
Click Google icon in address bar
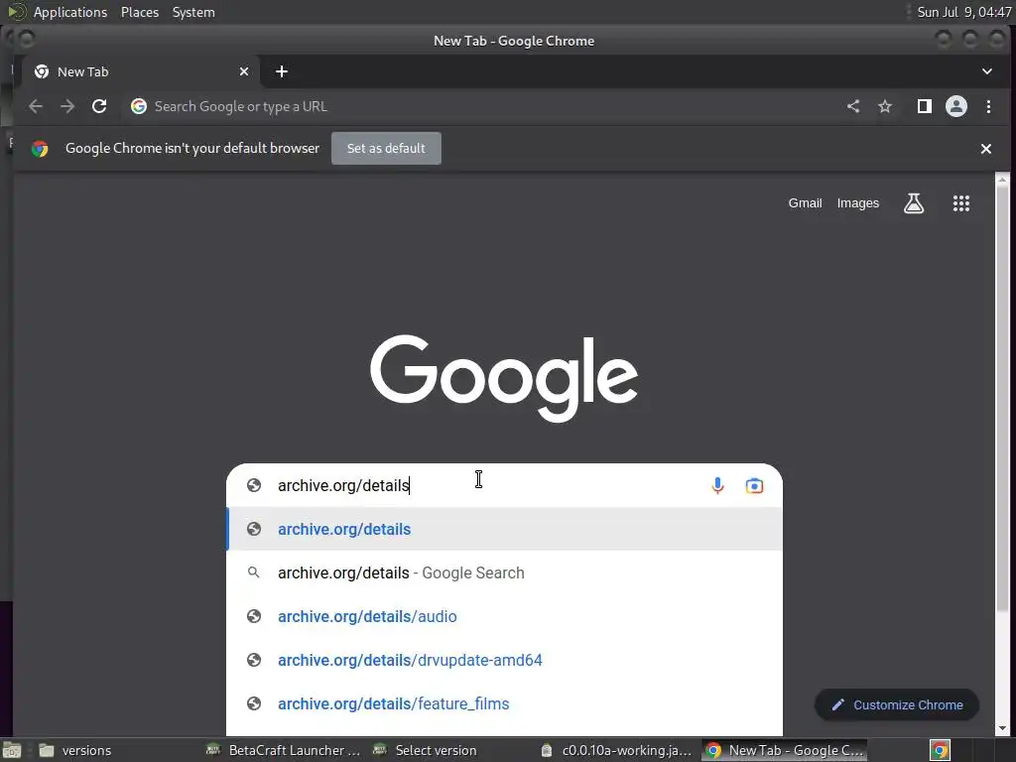click(139, 106)
